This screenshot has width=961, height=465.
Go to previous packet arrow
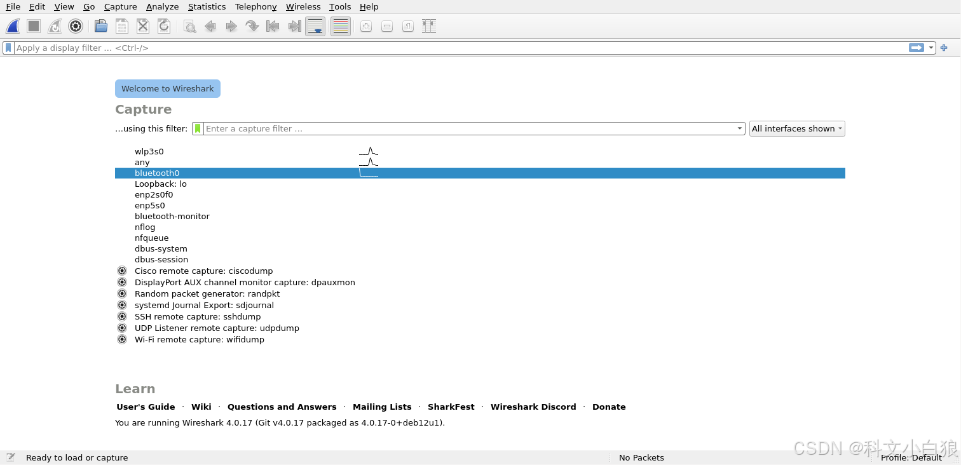click(210, 26)
